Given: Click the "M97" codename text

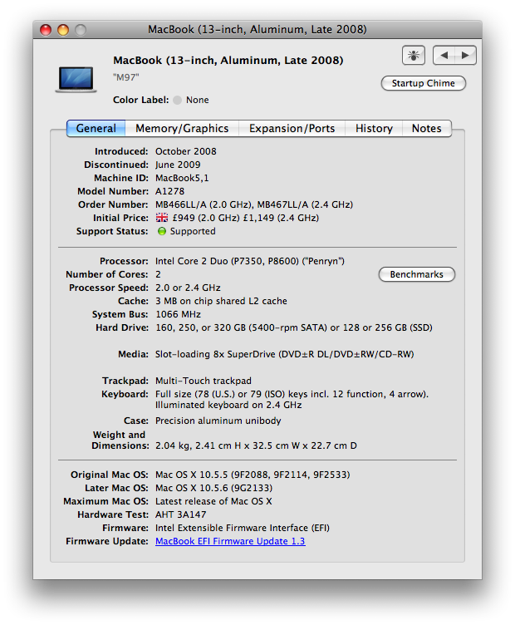Looking at the screenshot, I should click(x=126, y=77).
